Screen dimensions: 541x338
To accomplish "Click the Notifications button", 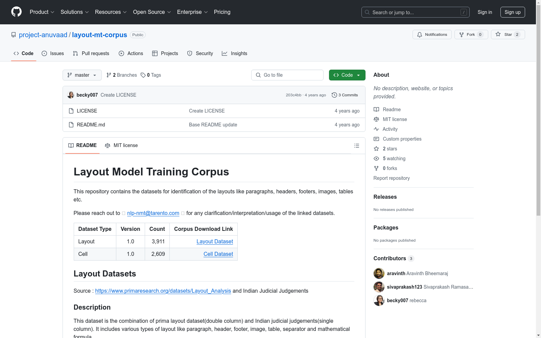I will pos(432,34).
